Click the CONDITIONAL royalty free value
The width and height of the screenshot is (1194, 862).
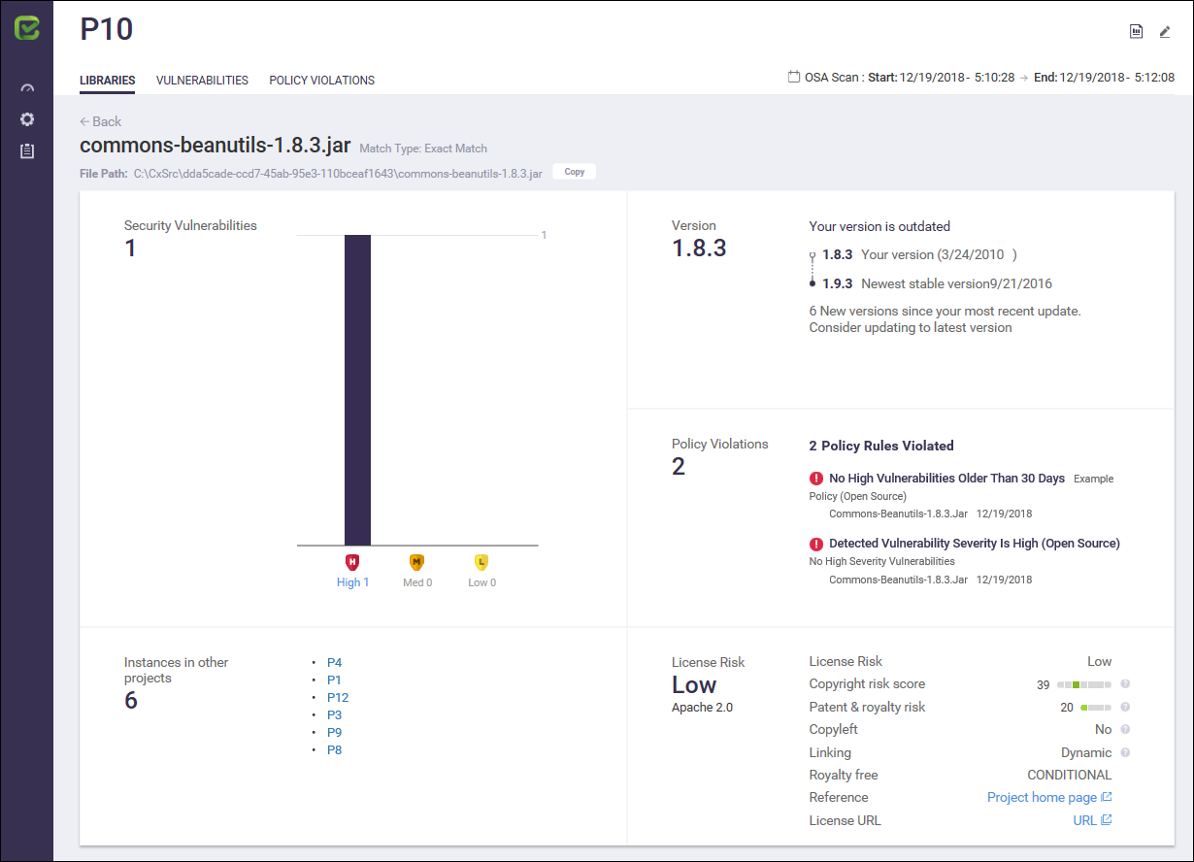coord(1070,775)
